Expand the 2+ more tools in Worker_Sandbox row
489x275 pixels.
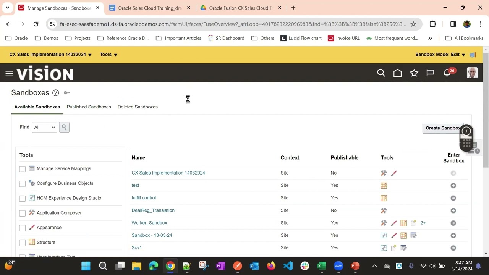pyautogui.click(x=423, y=223)
